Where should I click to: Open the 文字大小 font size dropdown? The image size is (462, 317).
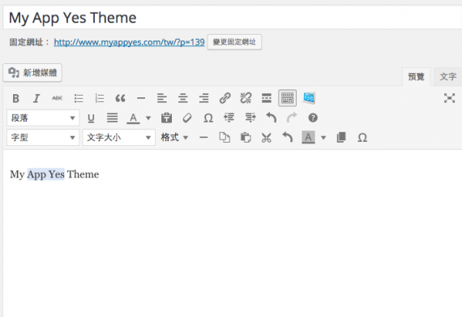118,138
